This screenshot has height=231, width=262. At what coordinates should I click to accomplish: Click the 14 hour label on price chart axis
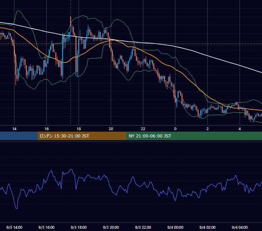click(x=14, y=129)
